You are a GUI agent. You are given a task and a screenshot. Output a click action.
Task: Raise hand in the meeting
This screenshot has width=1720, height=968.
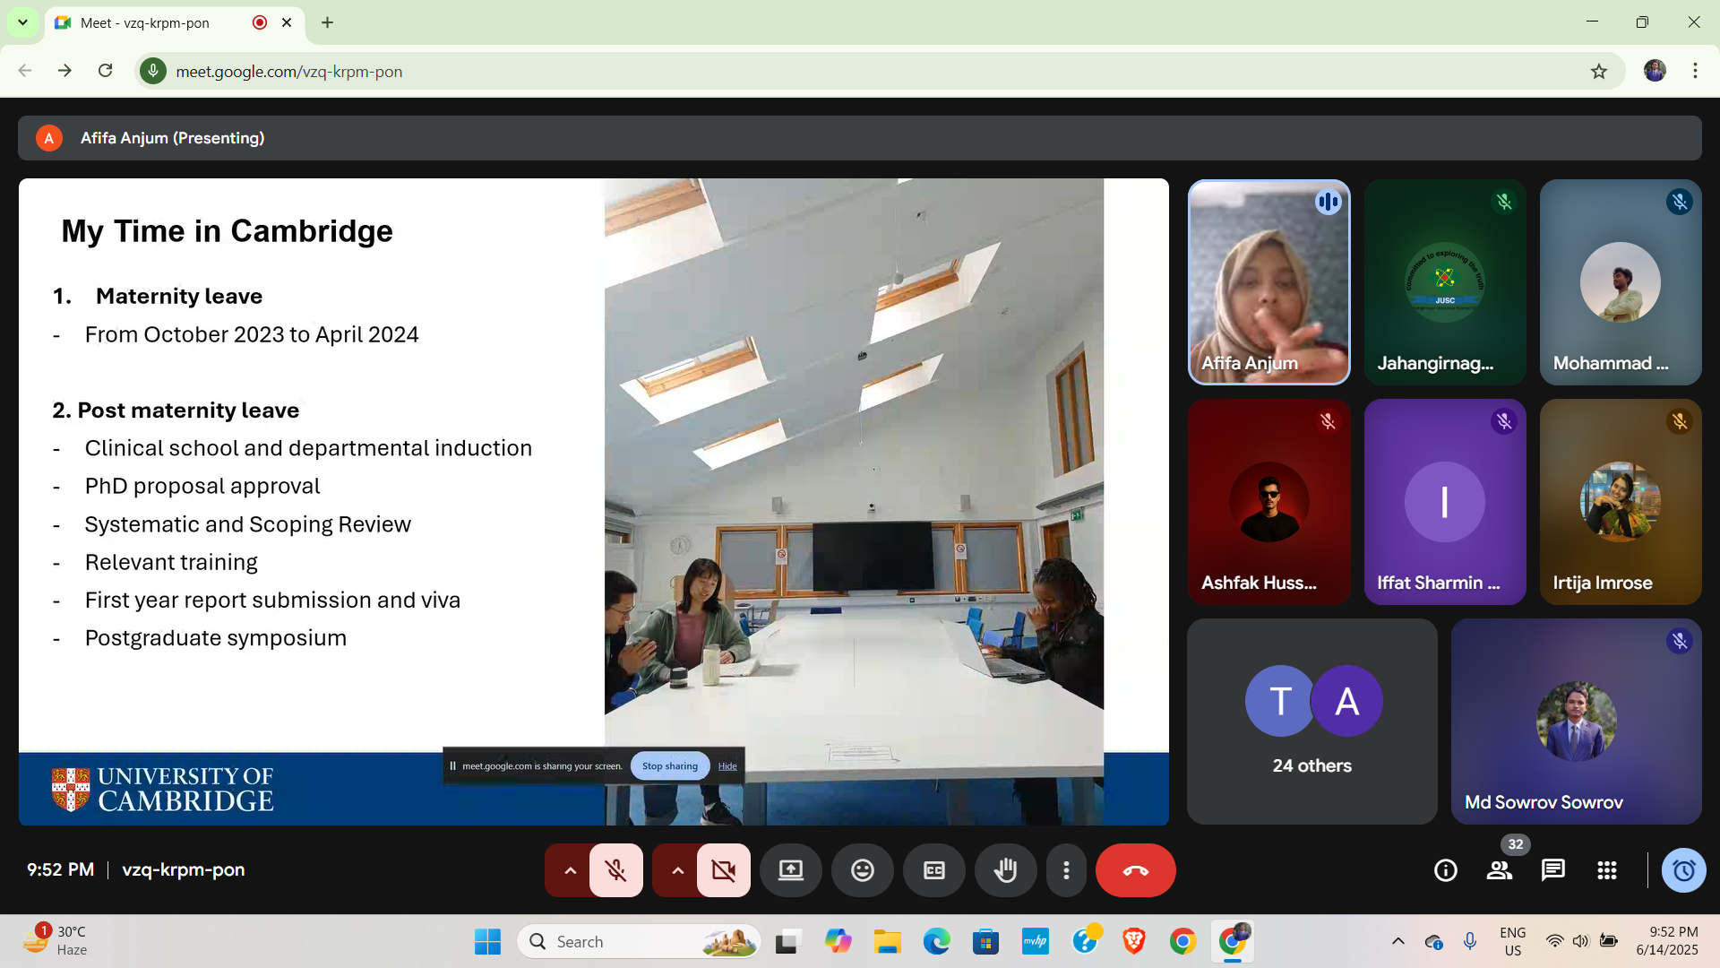coord(1005,870)
